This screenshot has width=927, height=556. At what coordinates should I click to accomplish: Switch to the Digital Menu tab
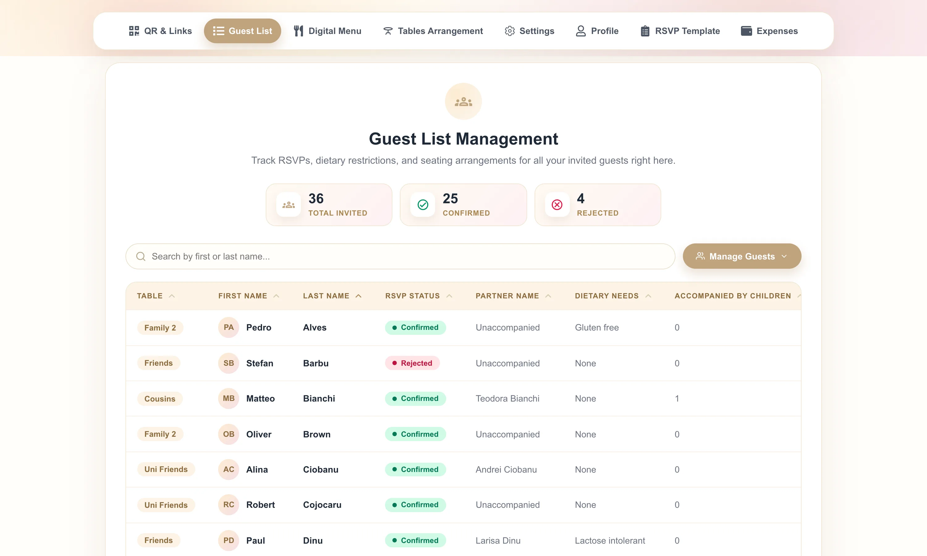pyautogui.click(x=328, y=31)
